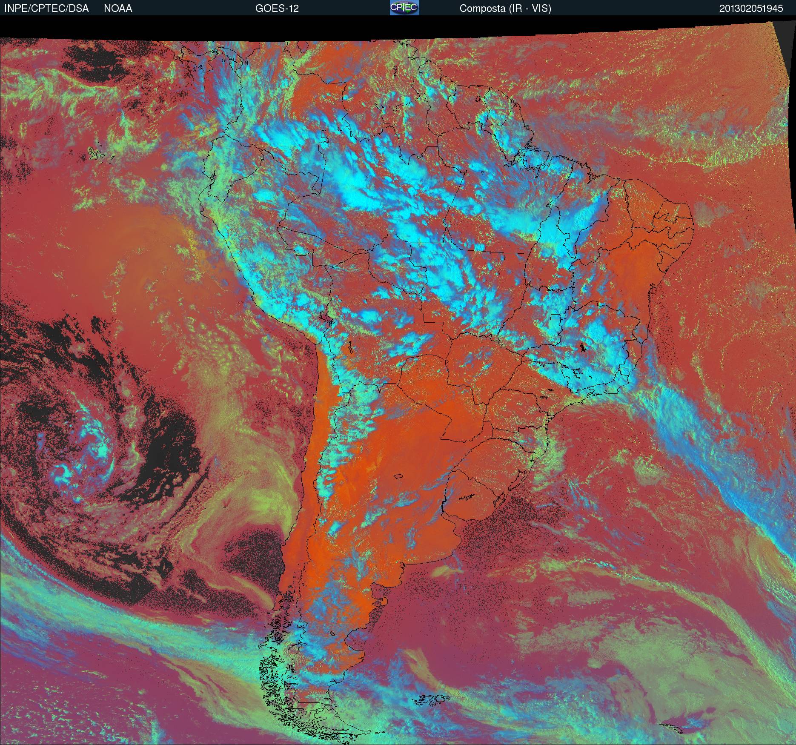Select the GOES-12 satellite label
This screenshot has height=745, width=796.
tap(277, 9)
